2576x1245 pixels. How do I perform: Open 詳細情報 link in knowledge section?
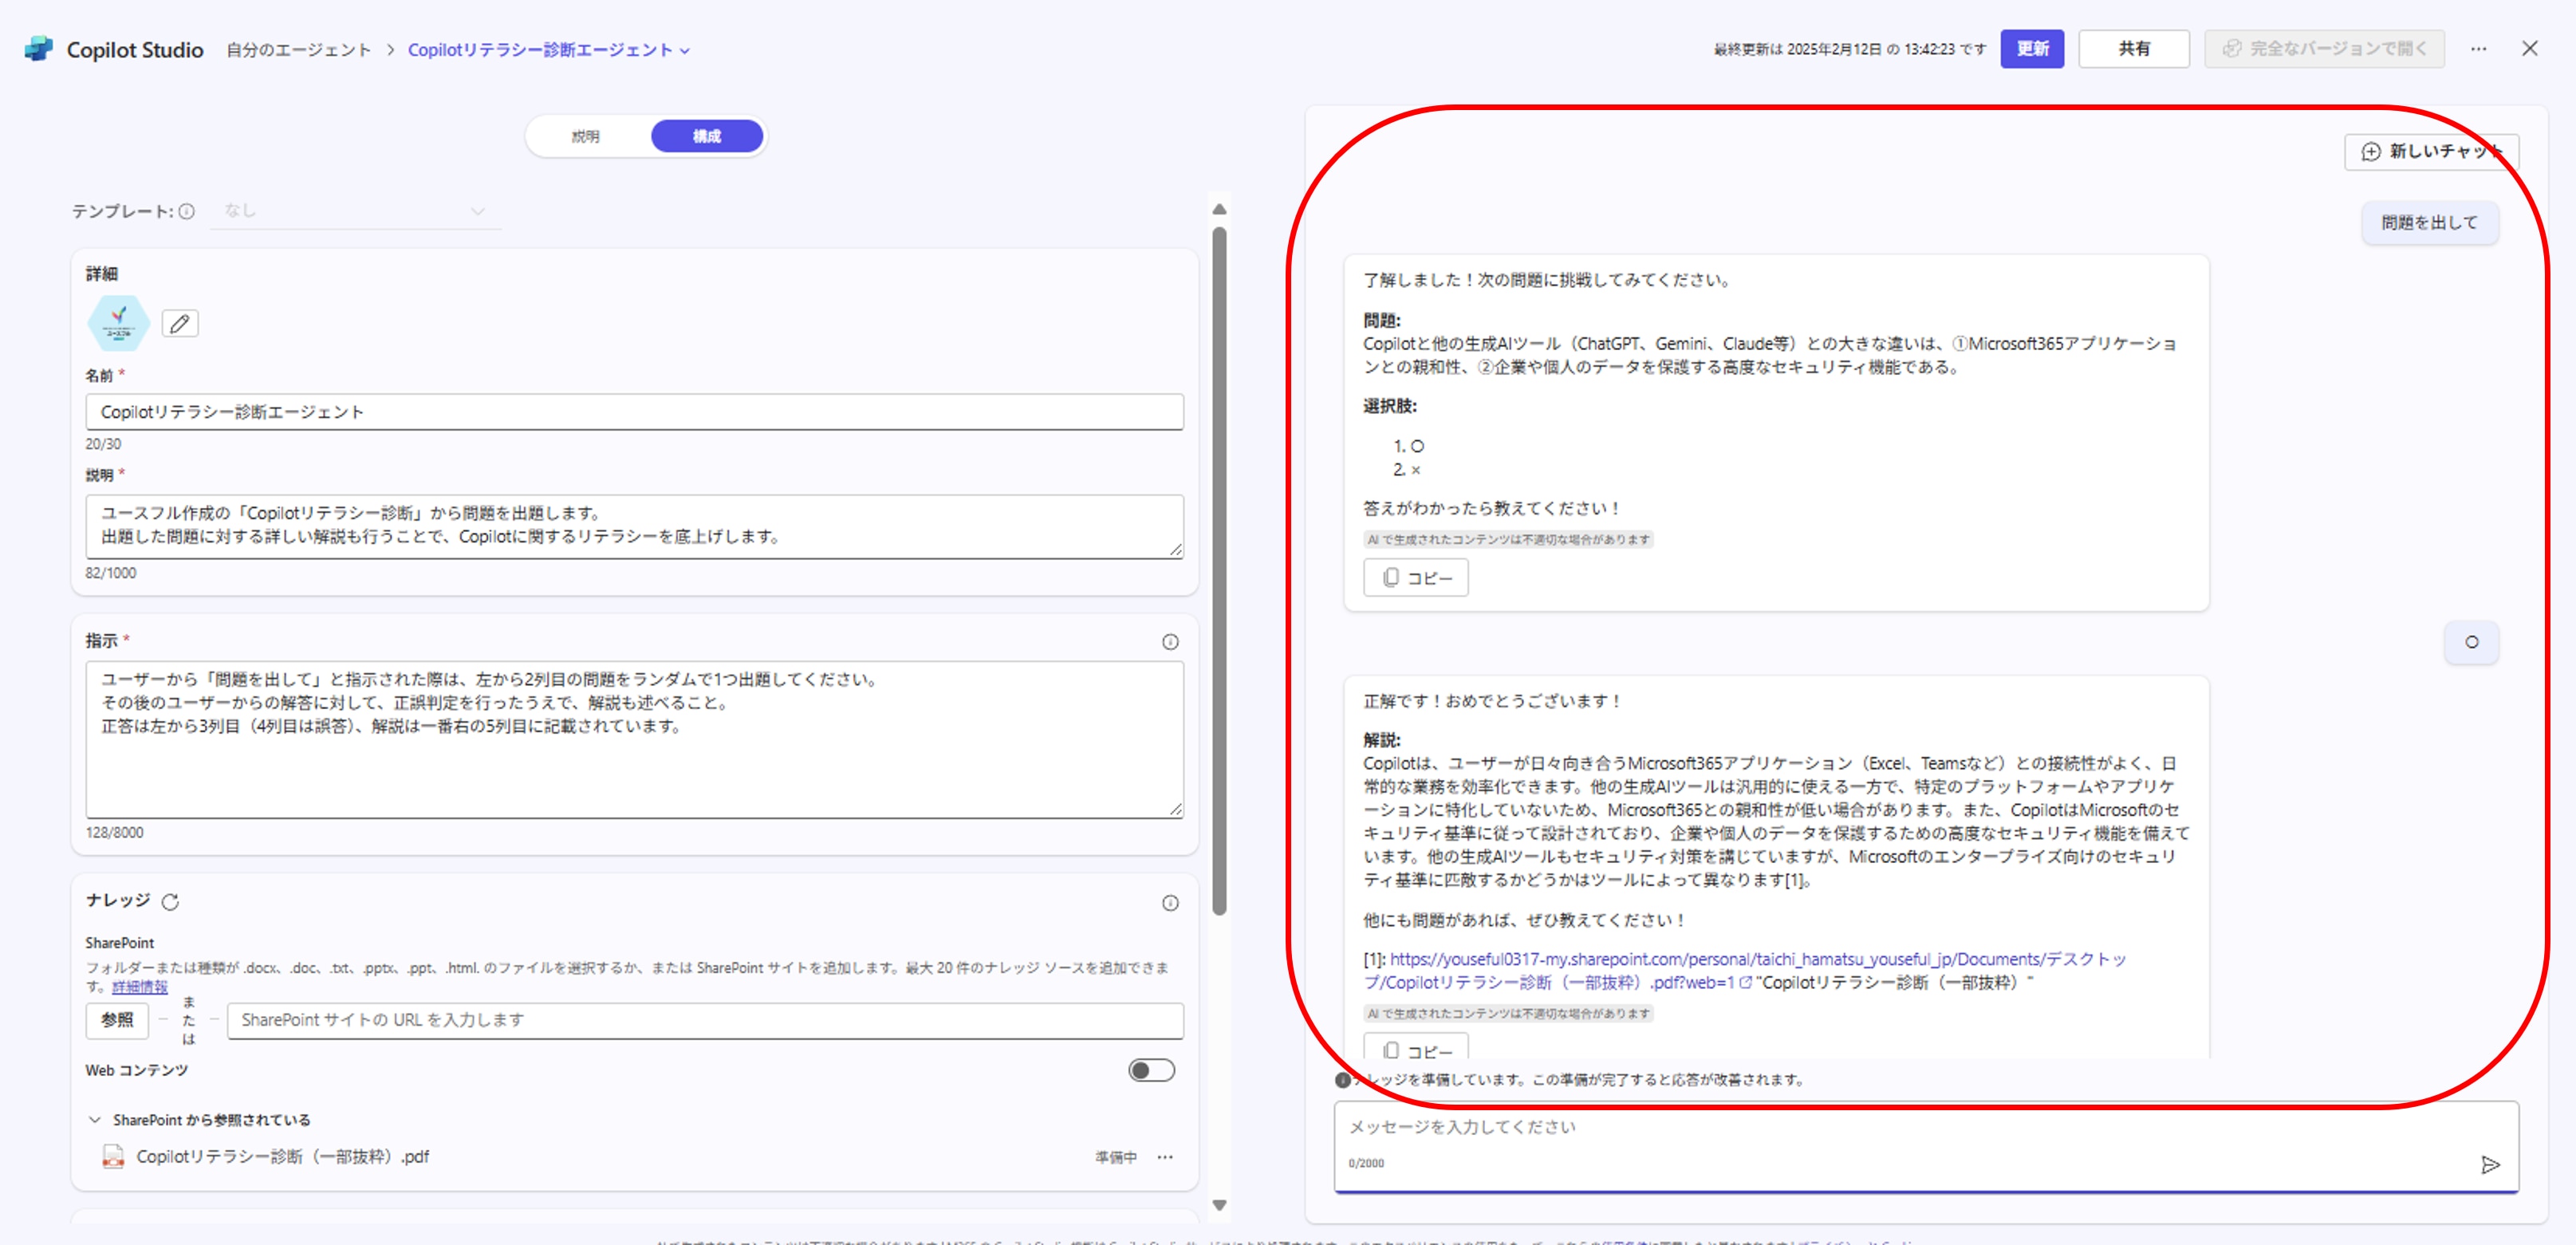[140, 987]
